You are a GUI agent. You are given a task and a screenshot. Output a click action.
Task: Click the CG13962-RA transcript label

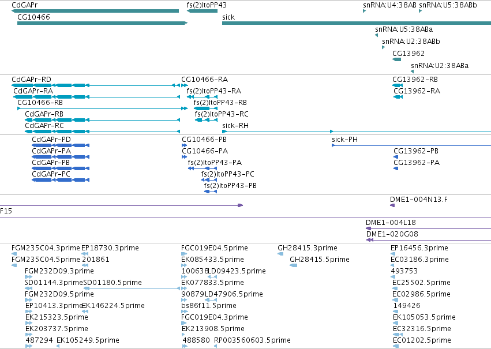point(417,91)
